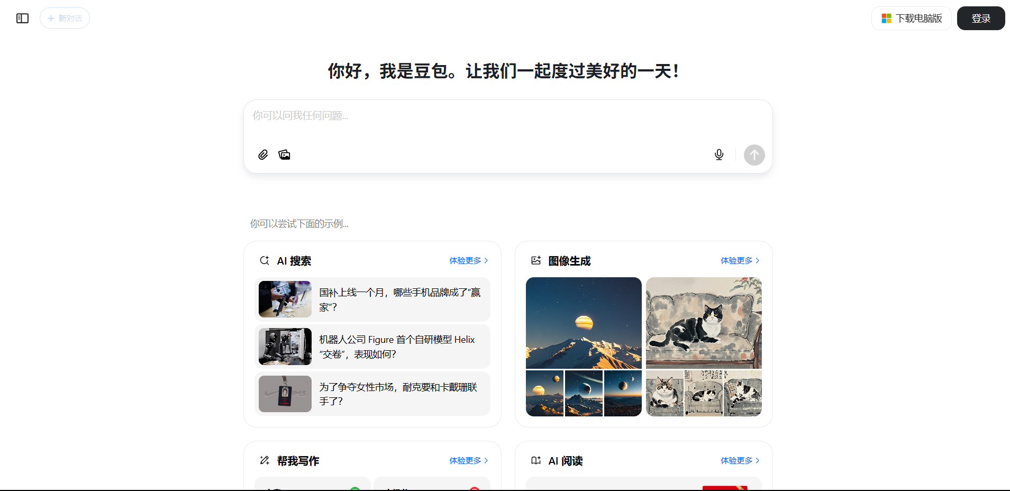Select the 国补上线 example question
Viewport: 1010px width, 491px height.
pyautogui.click(x=372, y=299)
